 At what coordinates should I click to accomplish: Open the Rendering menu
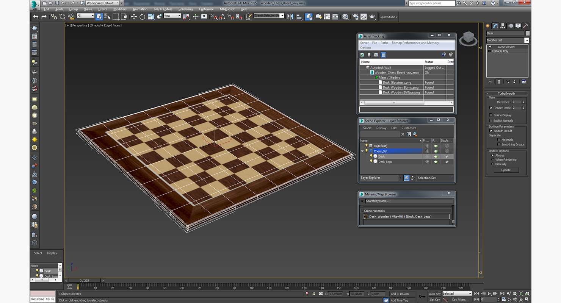tap(185, 9)
